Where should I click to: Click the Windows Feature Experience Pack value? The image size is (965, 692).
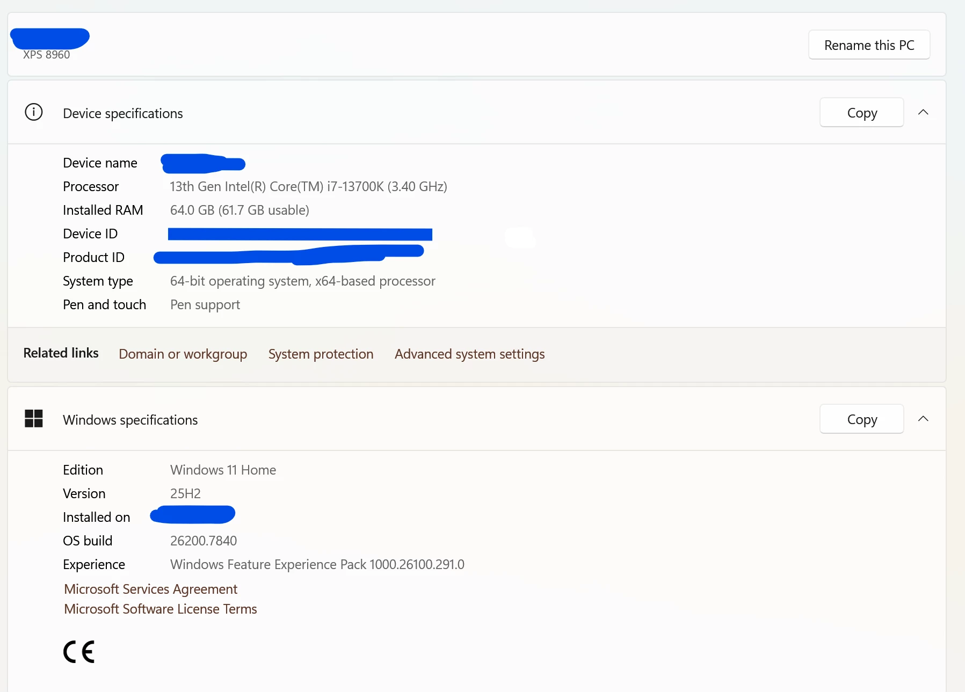pyautogui.click(x=317, y=564)
